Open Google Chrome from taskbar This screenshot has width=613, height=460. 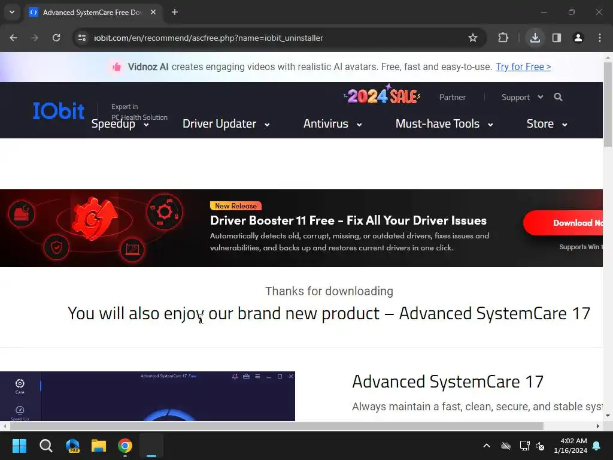[125, 446]
